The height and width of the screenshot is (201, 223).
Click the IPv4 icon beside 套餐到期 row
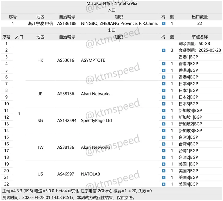pyautogui.click(x=164, y=50)
